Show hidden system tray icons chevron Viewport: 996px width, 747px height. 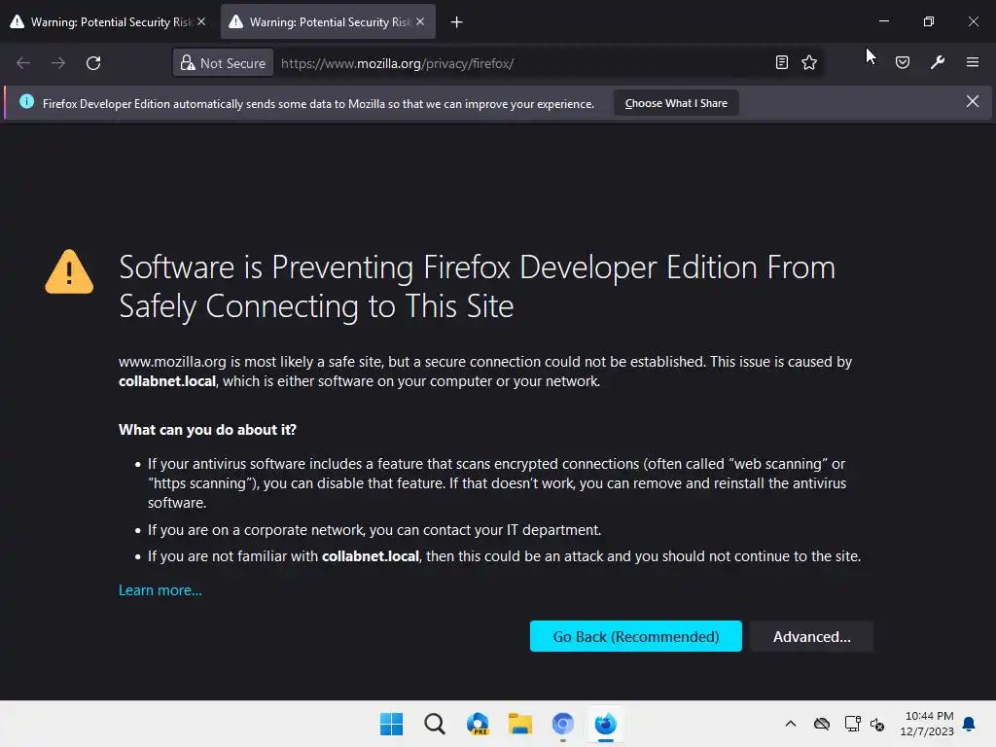tap(791, 724)
